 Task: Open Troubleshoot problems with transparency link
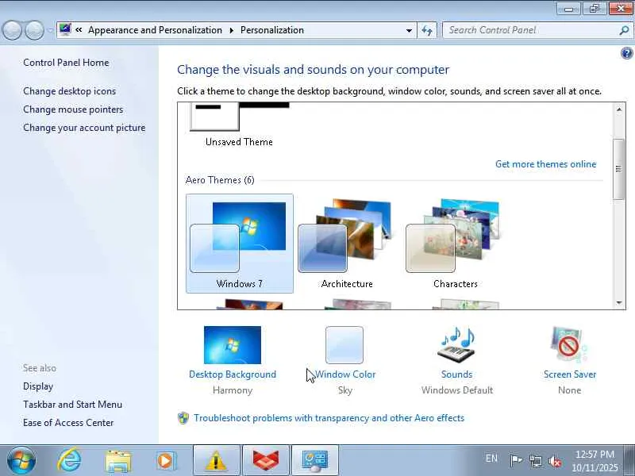coord(329,418)
